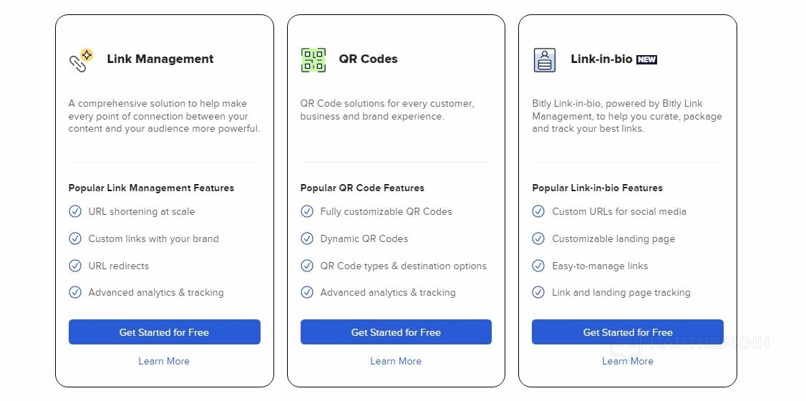Click the Link-in-bio profile icon
The image size is (806, 401).
[545, 60]
